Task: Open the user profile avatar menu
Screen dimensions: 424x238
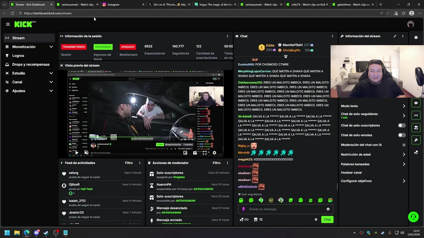Action: [411, 24]
